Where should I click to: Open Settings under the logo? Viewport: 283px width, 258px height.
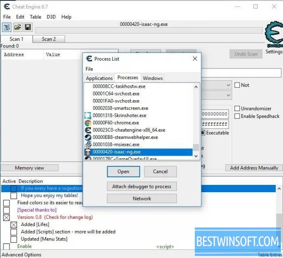[274, 52]
